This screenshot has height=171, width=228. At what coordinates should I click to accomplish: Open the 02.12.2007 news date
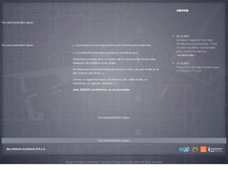(x=183, y=36)
